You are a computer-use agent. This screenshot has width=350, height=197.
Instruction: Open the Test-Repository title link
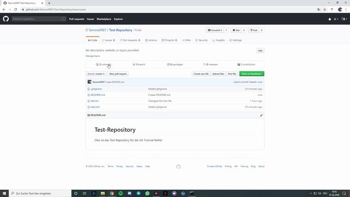click(x=120, y=30)
